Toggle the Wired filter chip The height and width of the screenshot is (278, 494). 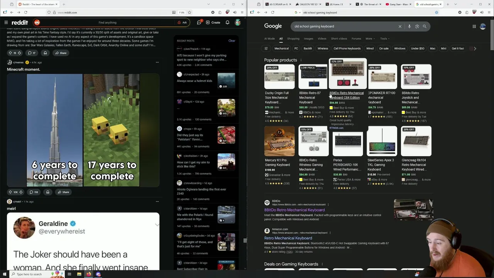[x=370, y=48]
